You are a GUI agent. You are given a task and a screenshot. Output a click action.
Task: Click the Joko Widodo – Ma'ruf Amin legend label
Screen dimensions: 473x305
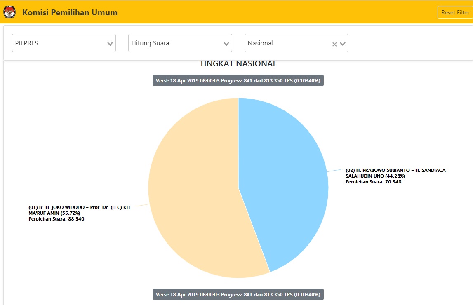pos(80,213)
